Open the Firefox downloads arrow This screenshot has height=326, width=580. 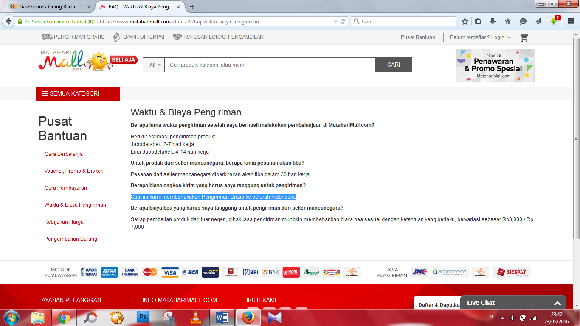tap(493, 21)
